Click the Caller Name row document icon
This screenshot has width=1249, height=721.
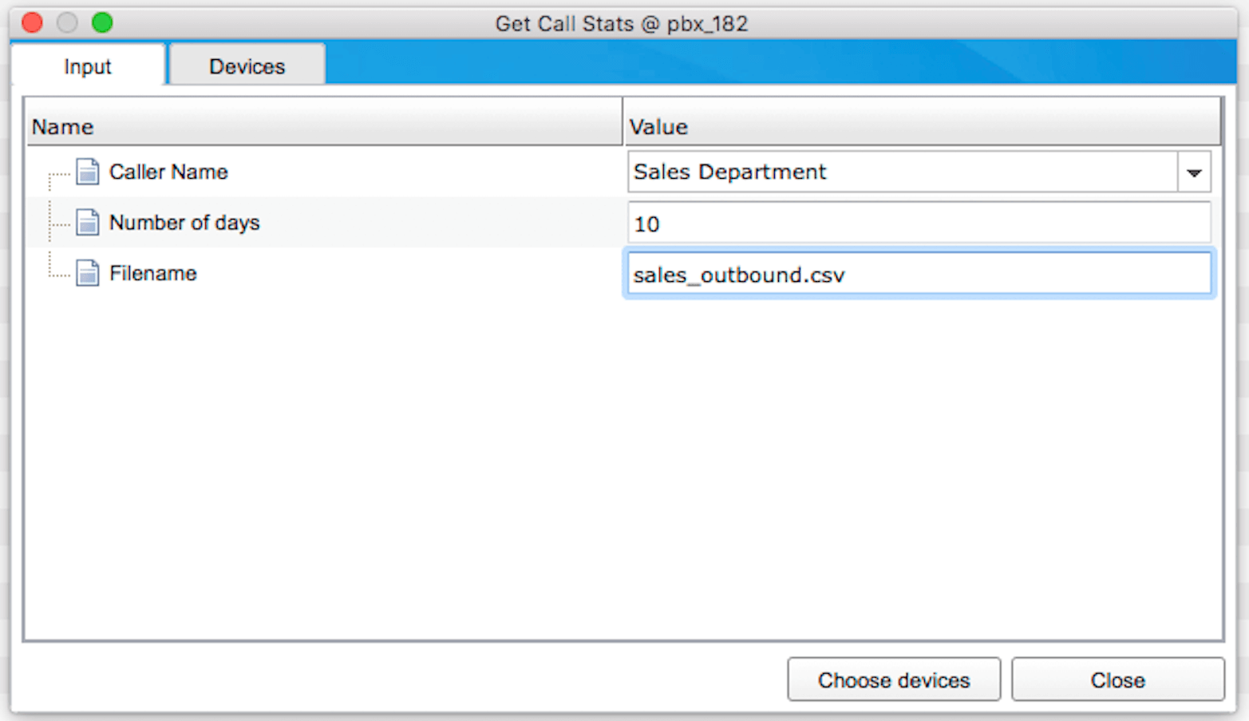coord(88,172)
